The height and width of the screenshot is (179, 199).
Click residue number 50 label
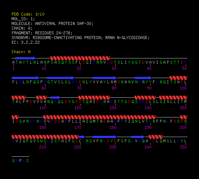coord(184,68)
